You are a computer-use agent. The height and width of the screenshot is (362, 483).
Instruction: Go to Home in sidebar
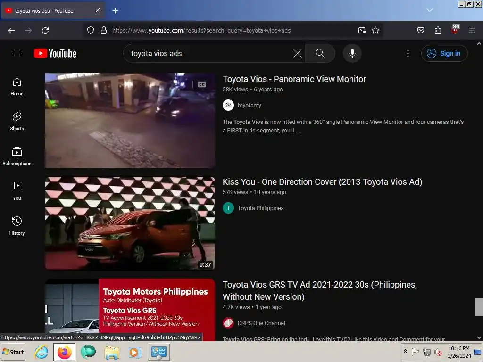(17, 87)
